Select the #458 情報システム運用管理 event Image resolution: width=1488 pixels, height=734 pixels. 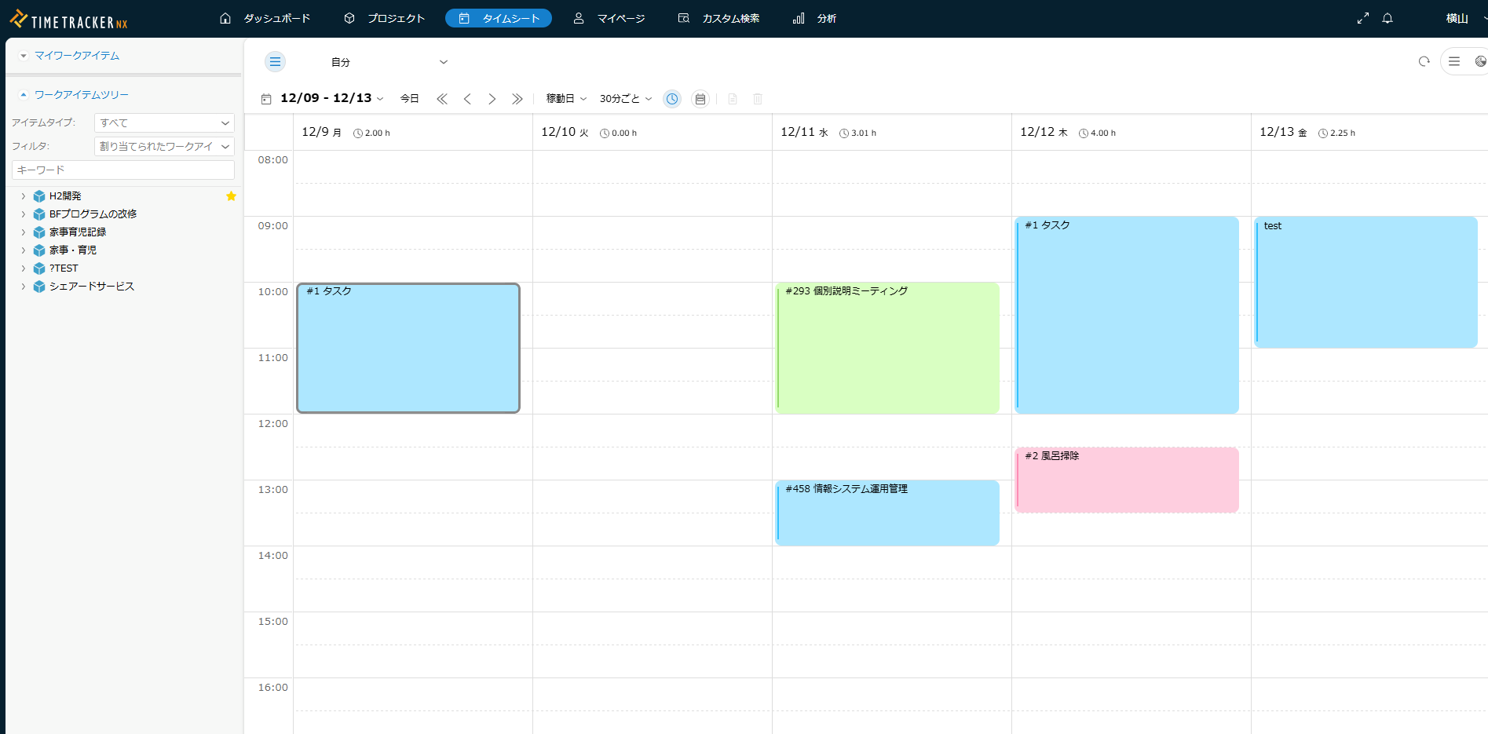(887, 513)
